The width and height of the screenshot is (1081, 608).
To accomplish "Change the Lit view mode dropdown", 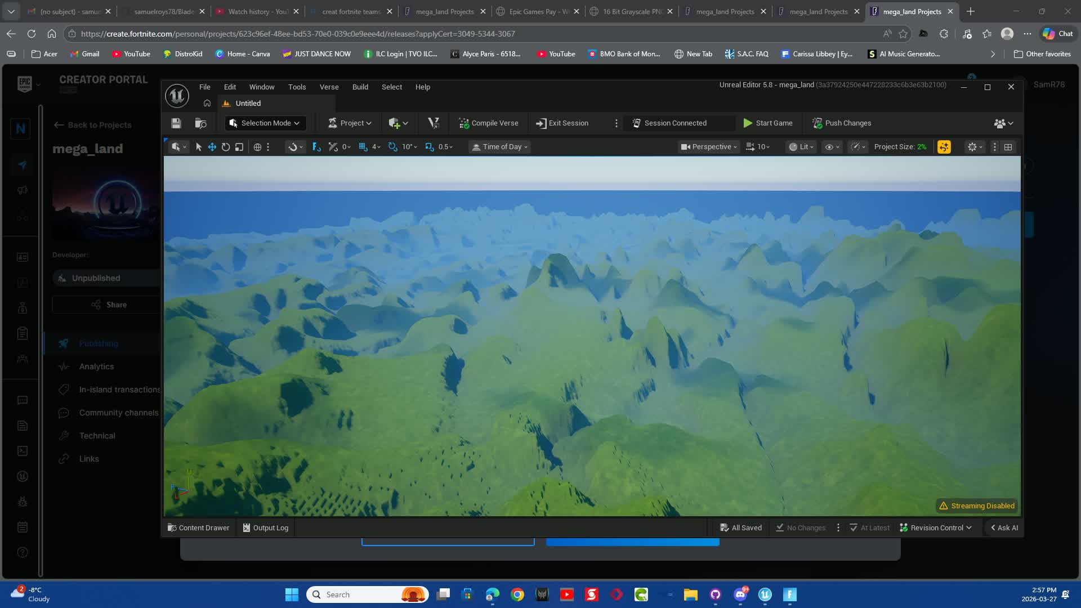I will (x=801, y=147).
